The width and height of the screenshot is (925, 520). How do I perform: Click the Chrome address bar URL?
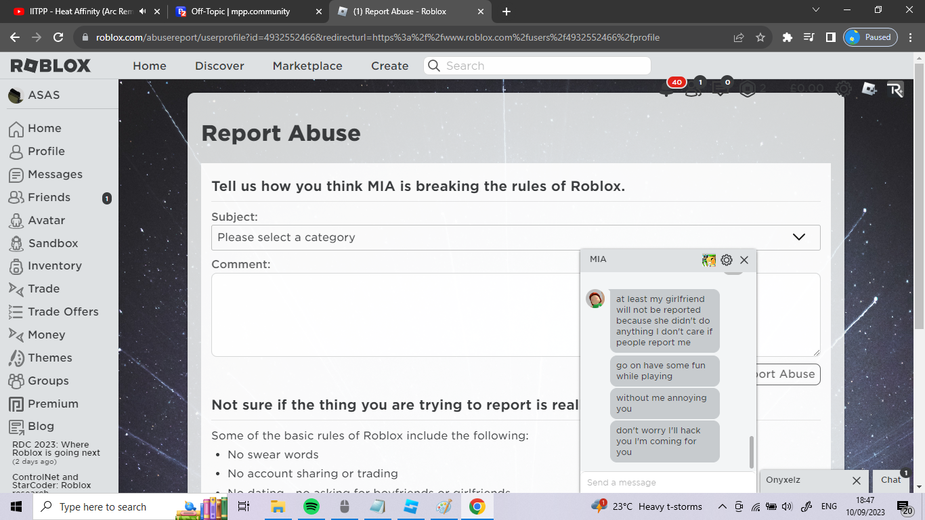(x=377, y=37)
